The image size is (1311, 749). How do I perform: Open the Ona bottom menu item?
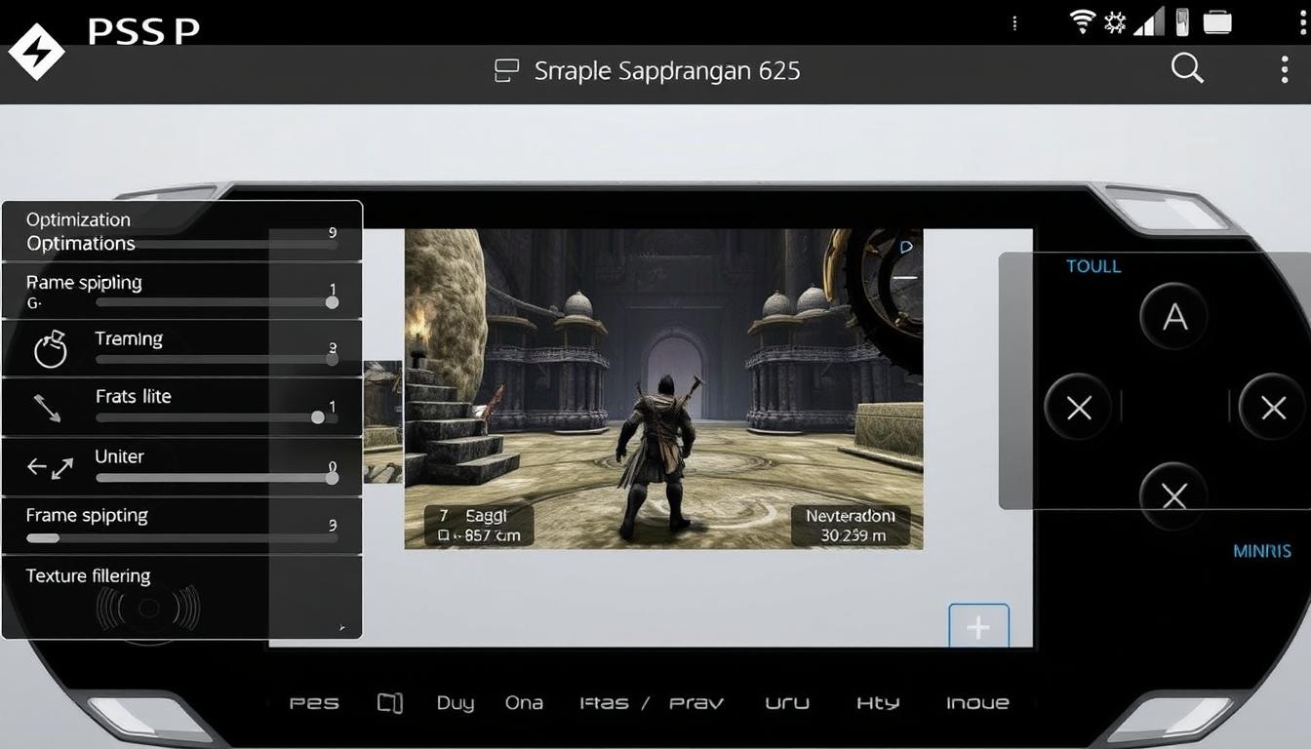coord(524,703)
